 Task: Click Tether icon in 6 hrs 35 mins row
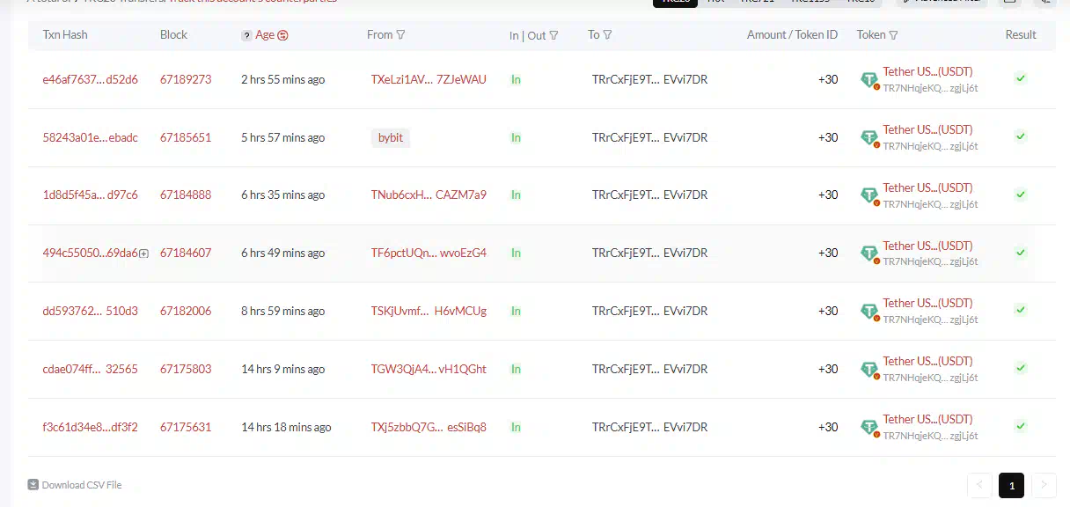pyautogui.click(x=869, y=196)
